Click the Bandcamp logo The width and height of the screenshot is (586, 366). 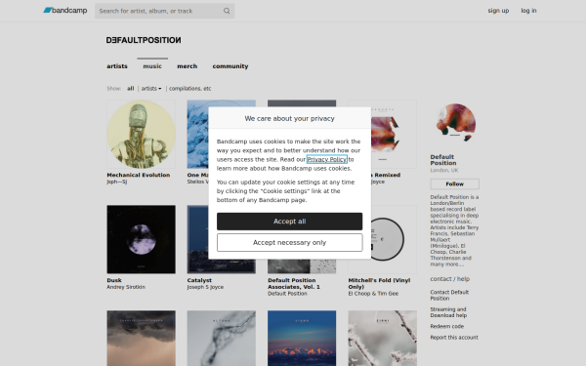(65, 11)
